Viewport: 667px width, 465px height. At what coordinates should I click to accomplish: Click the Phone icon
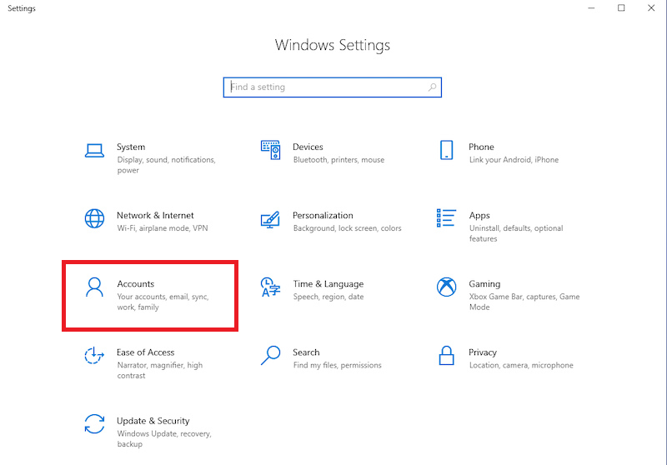[x=446, y=151]
